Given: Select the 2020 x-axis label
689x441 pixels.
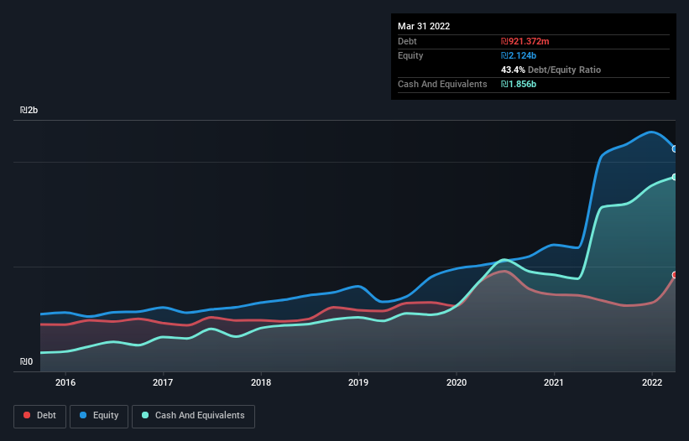Looking at the screenshot, I should coord(457,382).
